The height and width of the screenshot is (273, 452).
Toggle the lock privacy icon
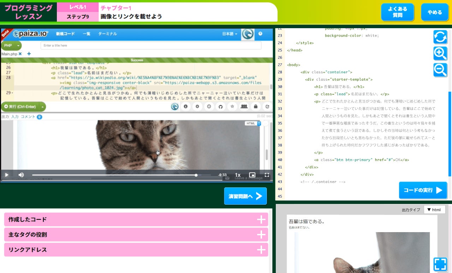255,106
